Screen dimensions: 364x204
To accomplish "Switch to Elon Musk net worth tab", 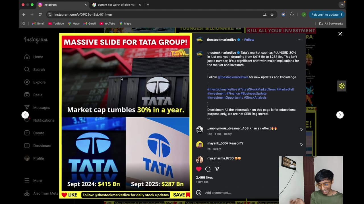I will pos(117,5).
